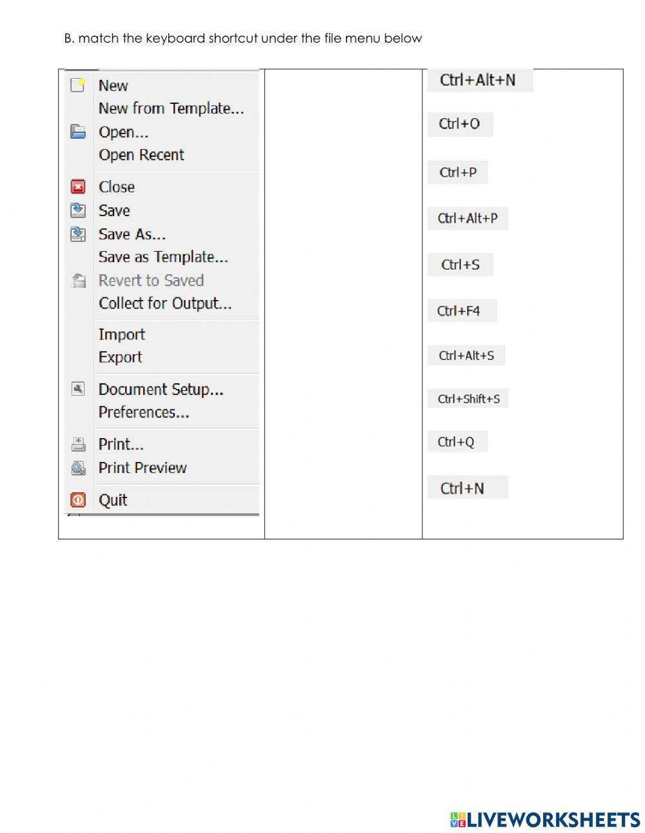
Task: Click the Print printer icon
Action: pyautogui.click(x=77, y=443)
